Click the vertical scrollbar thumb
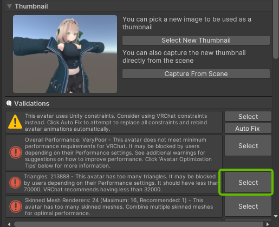The image size is (279, 227). coord(276,29)
